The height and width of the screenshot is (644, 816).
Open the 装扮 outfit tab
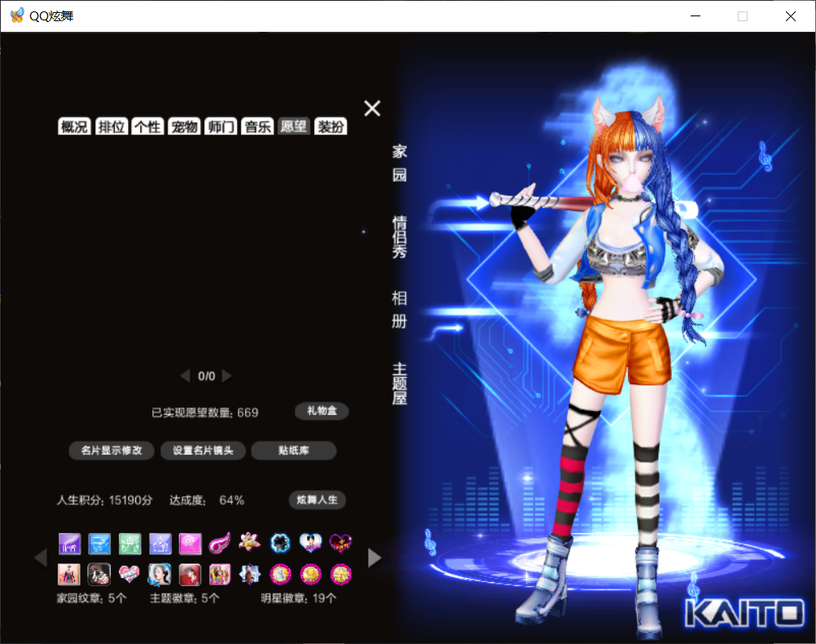(x=331, y=126)
